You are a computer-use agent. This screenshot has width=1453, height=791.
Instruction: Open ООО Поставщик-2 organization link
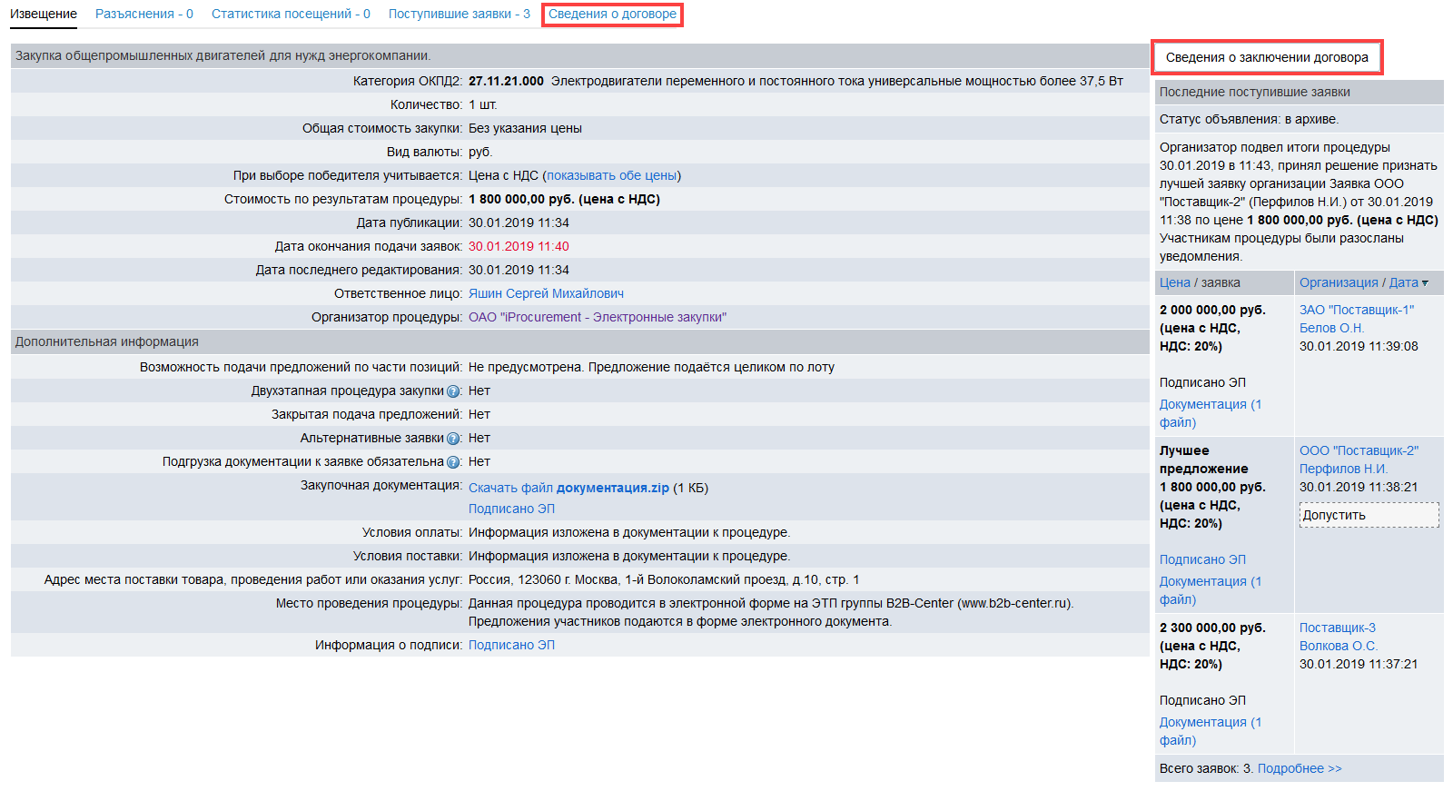[x=1358, y=450]
